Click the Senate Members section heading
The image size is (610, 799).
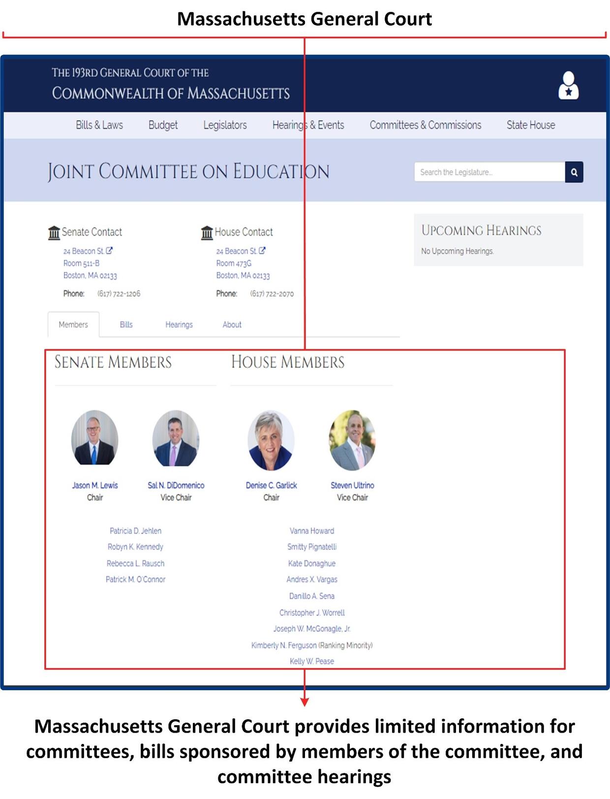[113, 362]
